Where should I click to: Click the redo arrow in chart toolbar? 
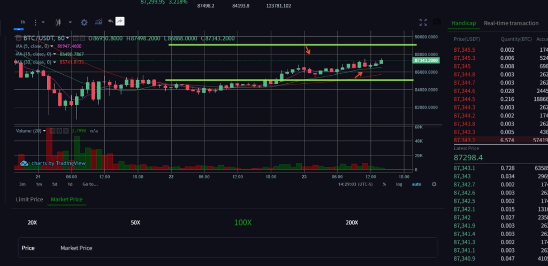click(120, 21)
